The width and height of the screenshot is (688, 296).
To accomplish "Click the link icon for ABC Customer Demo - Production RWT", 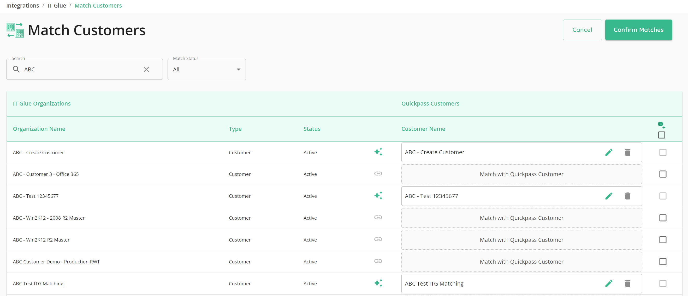I will [x=378, y=261].
